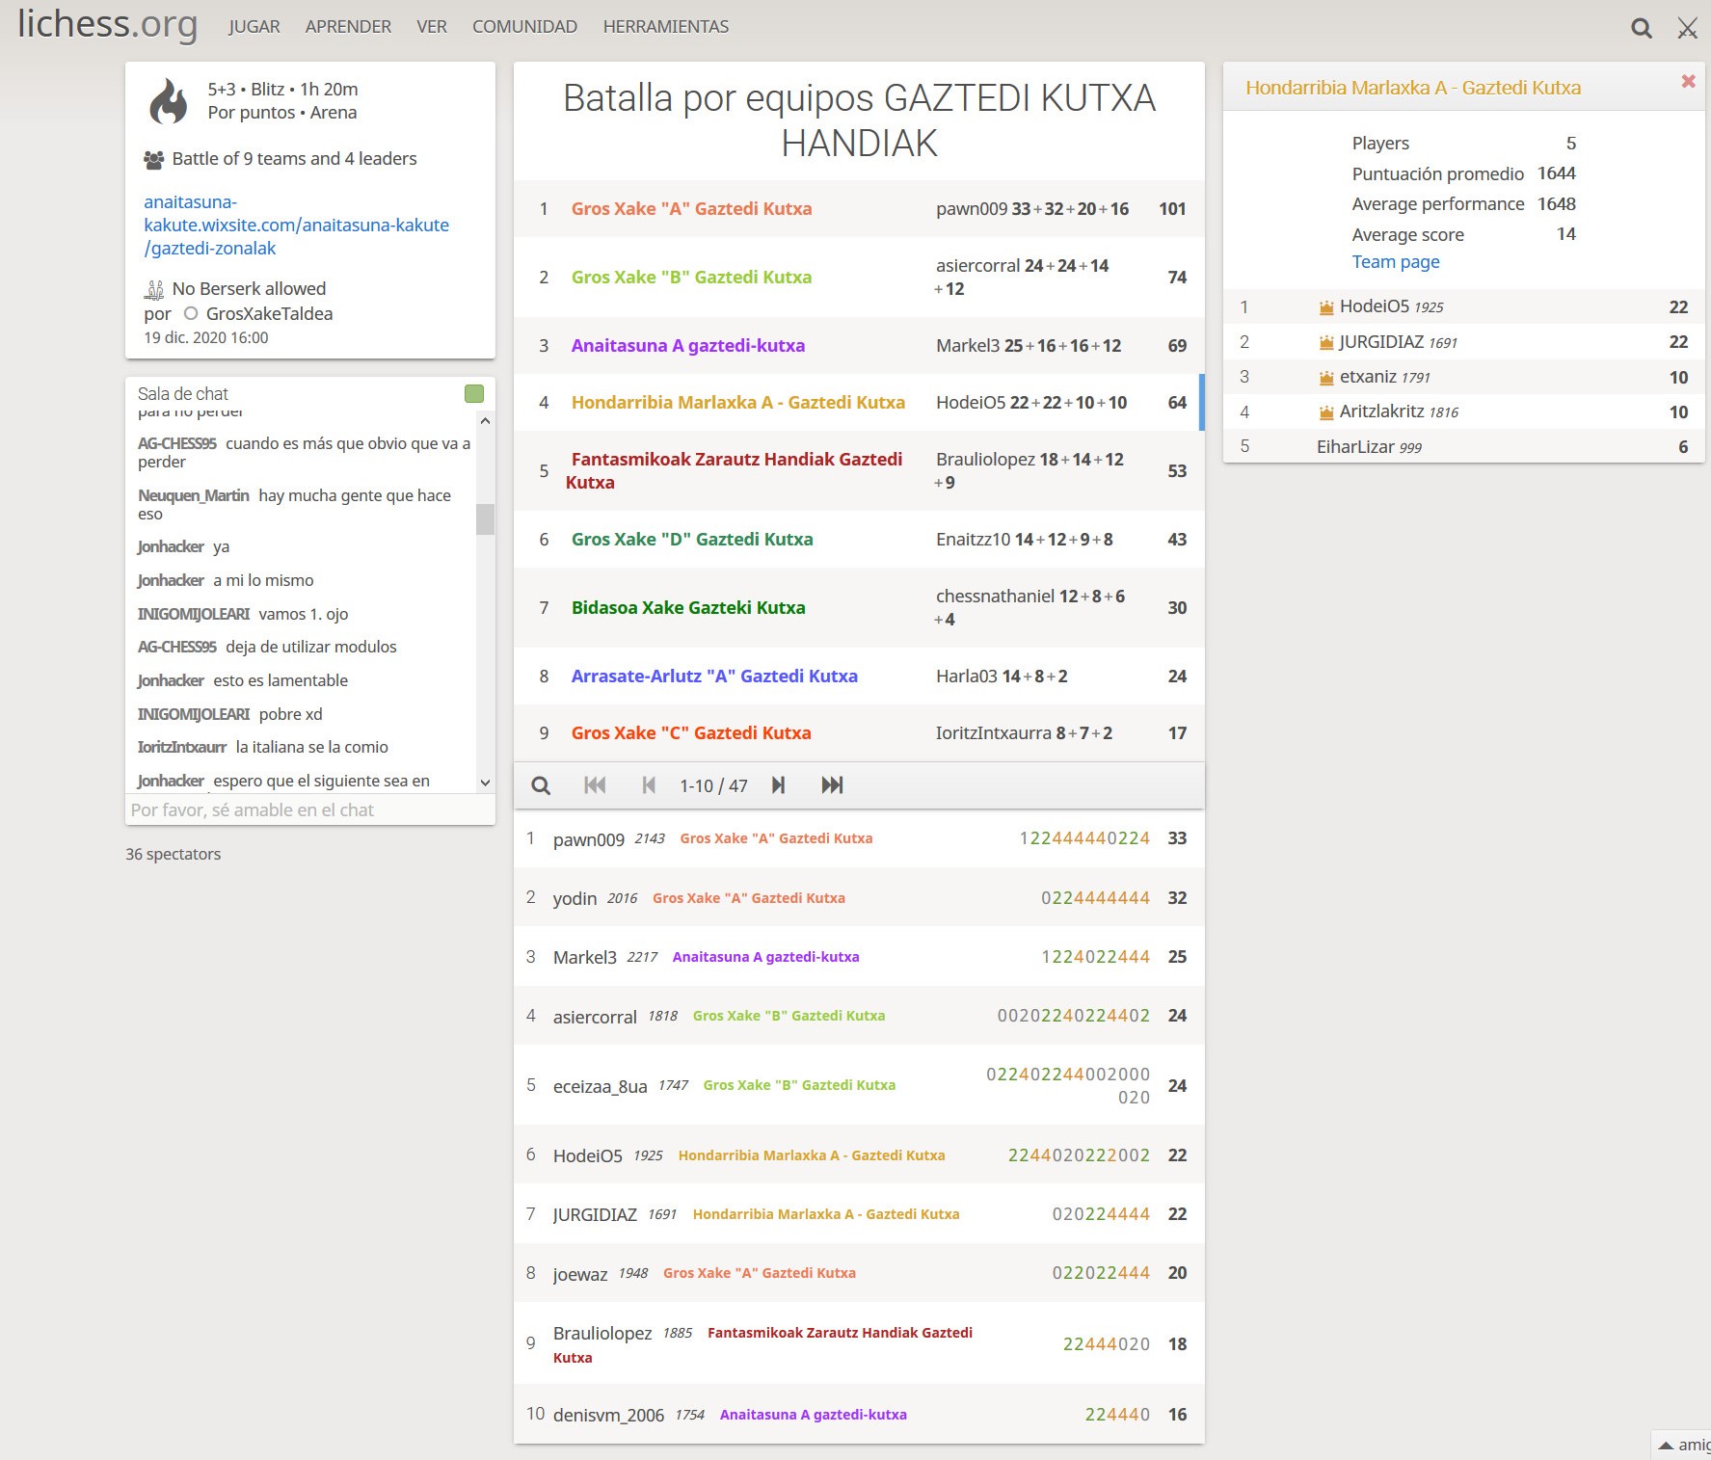Go to next standings page
The width and height of the screenshot is (1711, 1460).
pyautogui.click(x=778, y=785)
